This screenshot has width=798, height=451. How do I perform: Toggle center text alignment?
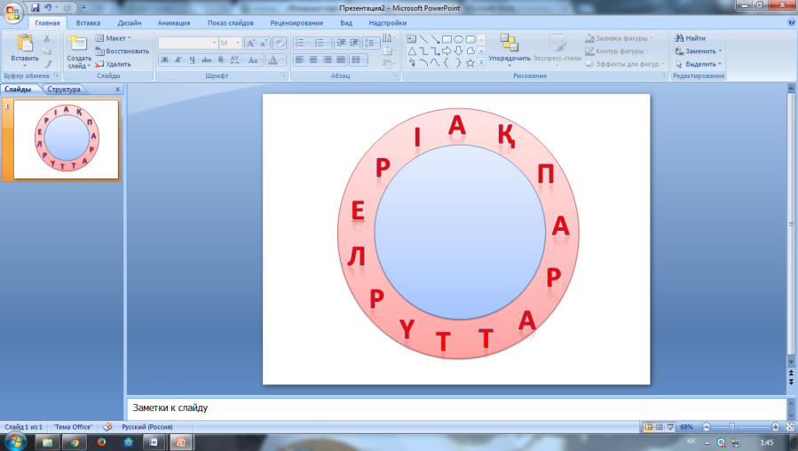(x=313, y=59)
